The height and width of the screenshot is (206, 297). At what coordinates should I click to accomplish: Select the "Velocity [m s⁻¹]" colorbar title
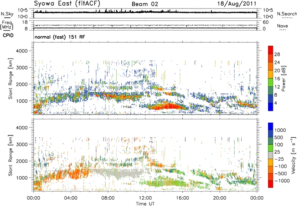click(x=293, y=155)
